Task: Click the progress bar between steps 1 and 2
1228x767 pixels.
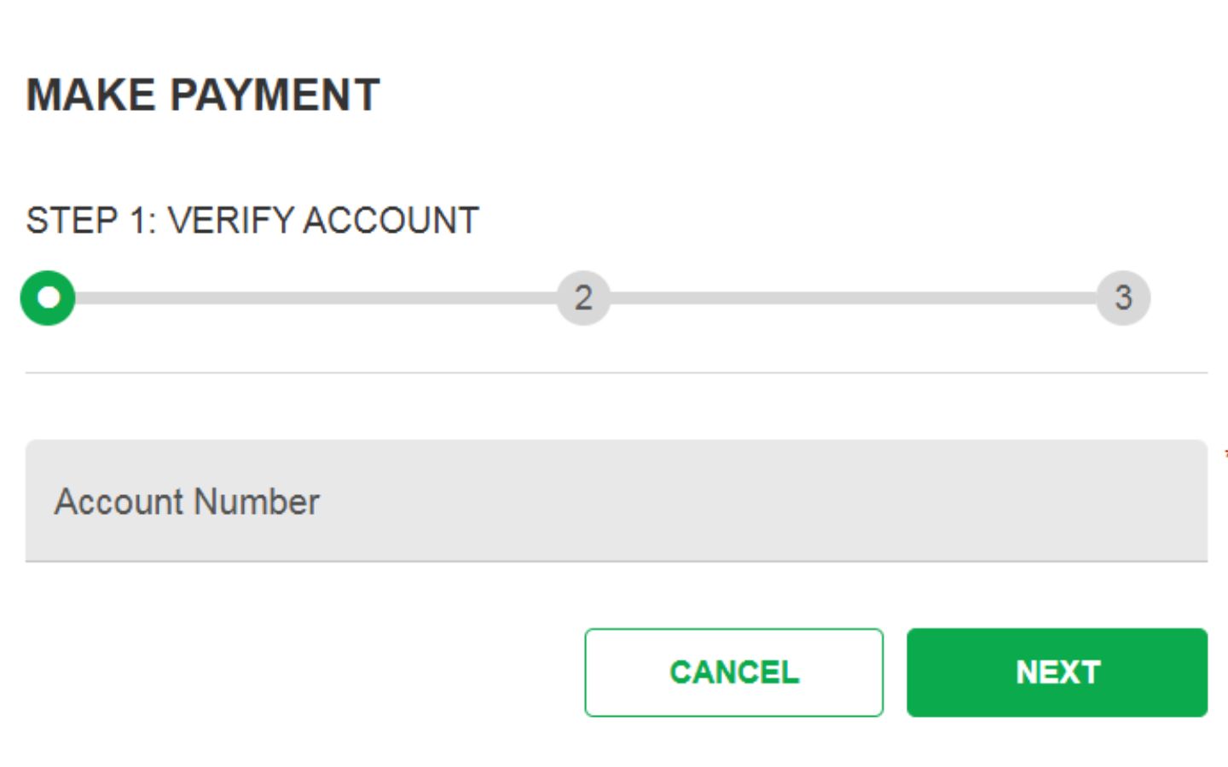Action: coord(316,297)
